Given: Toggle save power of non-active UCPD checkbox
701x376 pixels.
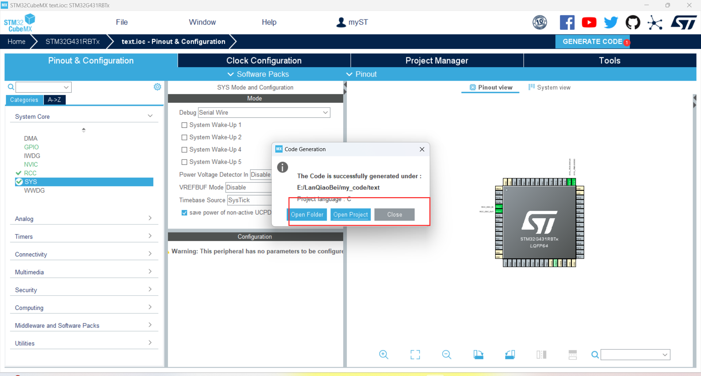Looking at the screenshot, I should click(184, 212).
